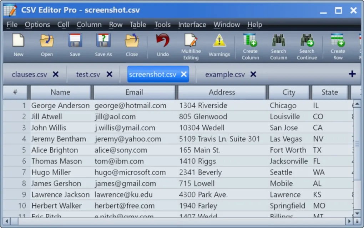Save the file with the Save icon
This screenshot has height=228, width=364.
coord(75,45)
